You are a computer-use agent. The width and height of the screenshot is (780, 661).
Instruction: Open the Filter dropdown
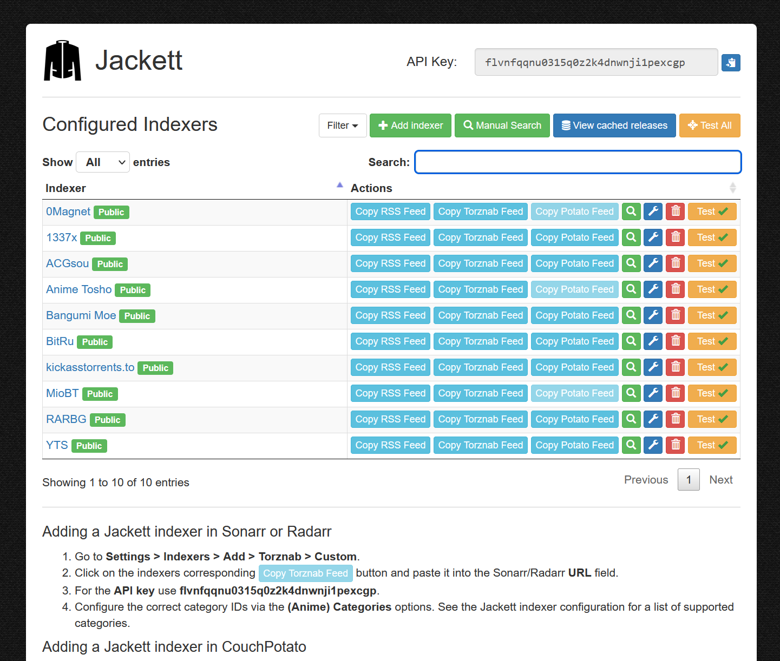tap(343, 125)
